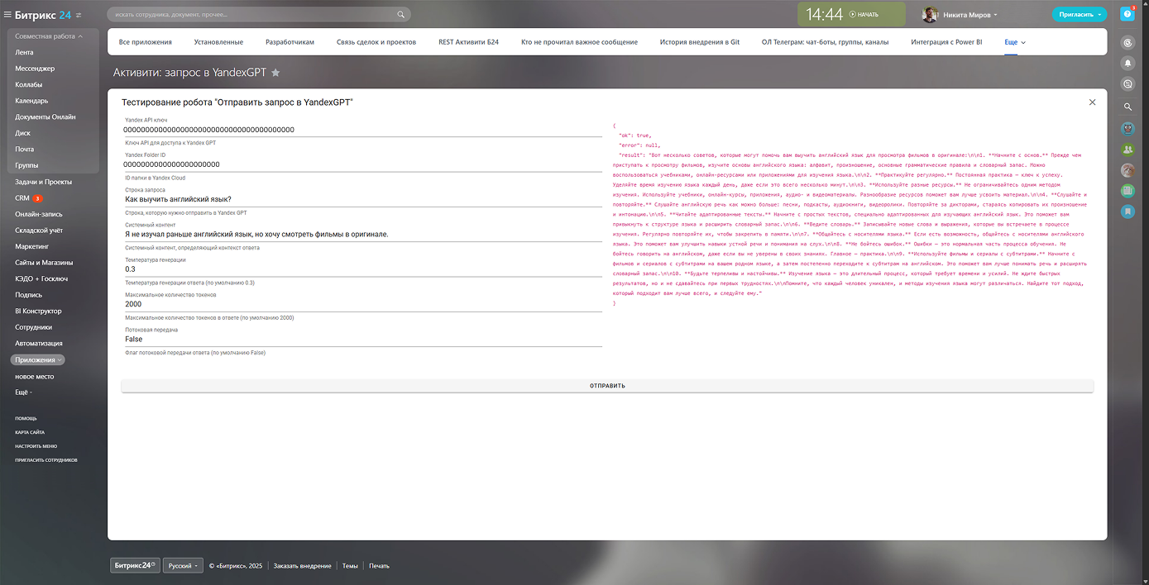Open the cat photo avatar in right sidebar
The image size is (1149, 585).
1127,170
